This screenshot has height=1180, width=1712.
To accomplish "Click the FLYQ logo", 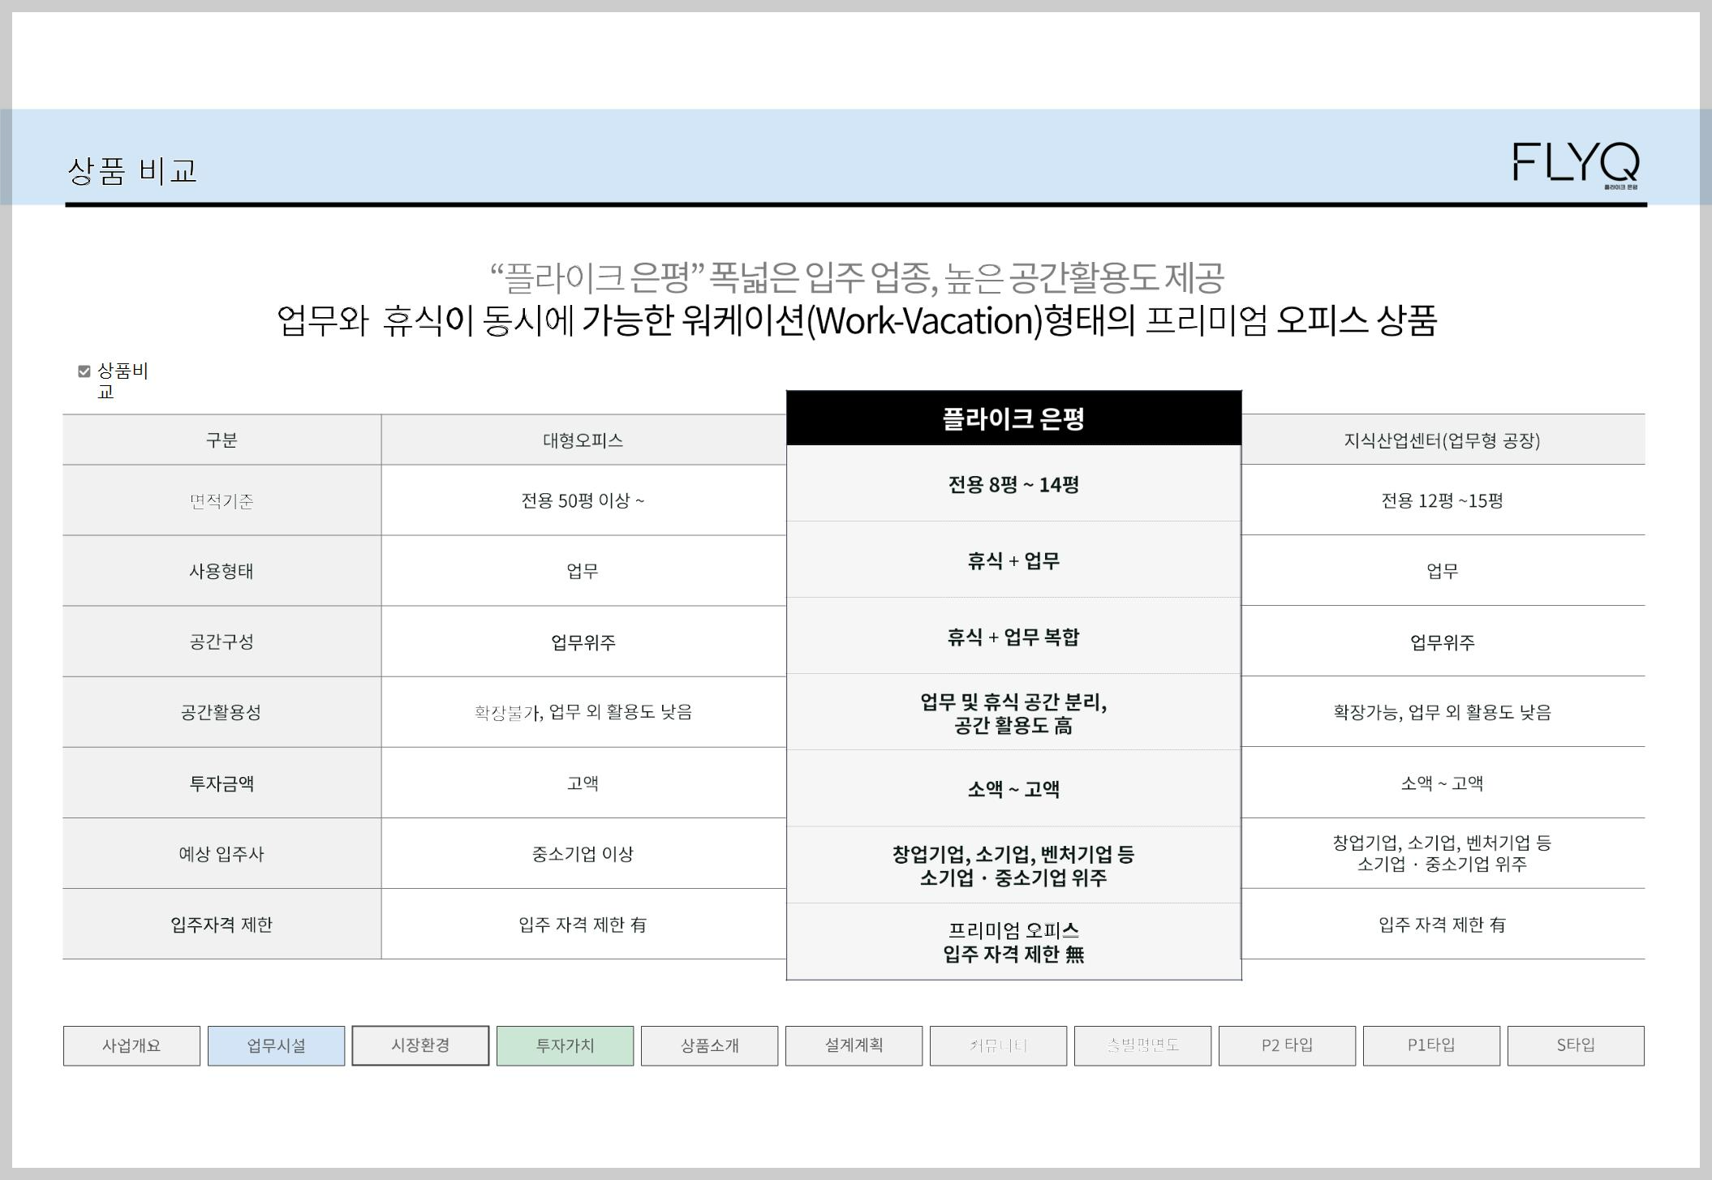I will point(1576,165).
